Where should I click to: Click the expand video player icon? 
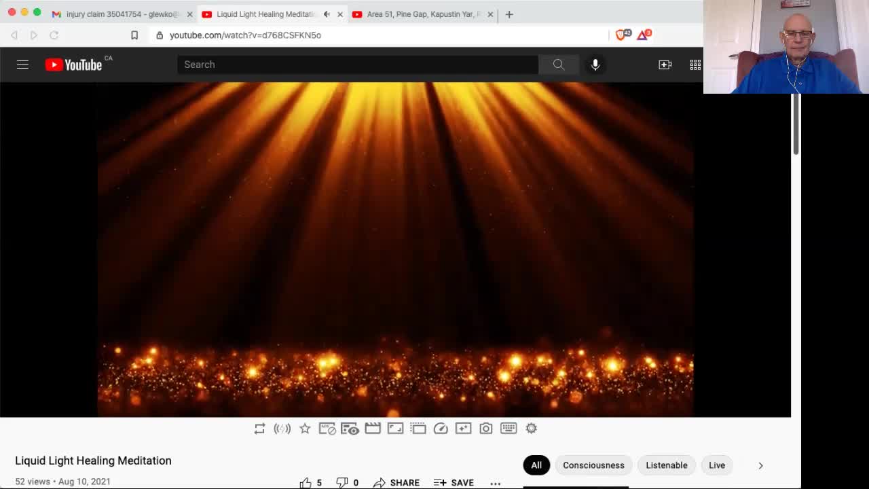click(395, 429)
